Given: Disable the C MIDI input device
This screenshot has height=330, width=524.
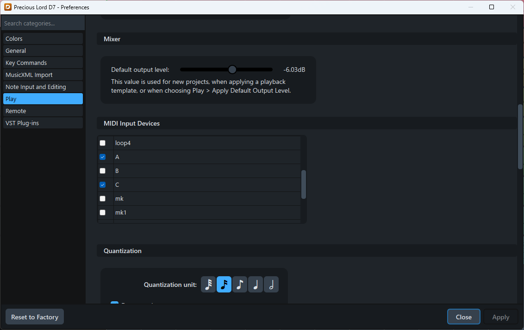Looking at the screenshot, I should [x=102, y=184].
